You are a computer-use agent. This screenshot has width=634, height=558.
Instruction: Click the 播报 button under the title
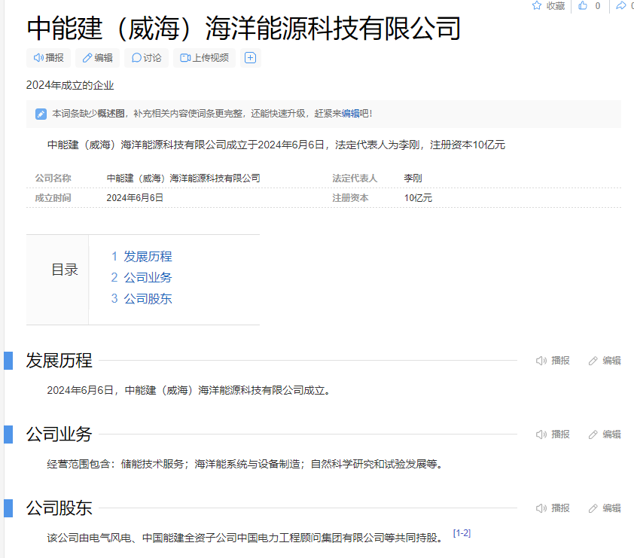(x=48, y=58)
